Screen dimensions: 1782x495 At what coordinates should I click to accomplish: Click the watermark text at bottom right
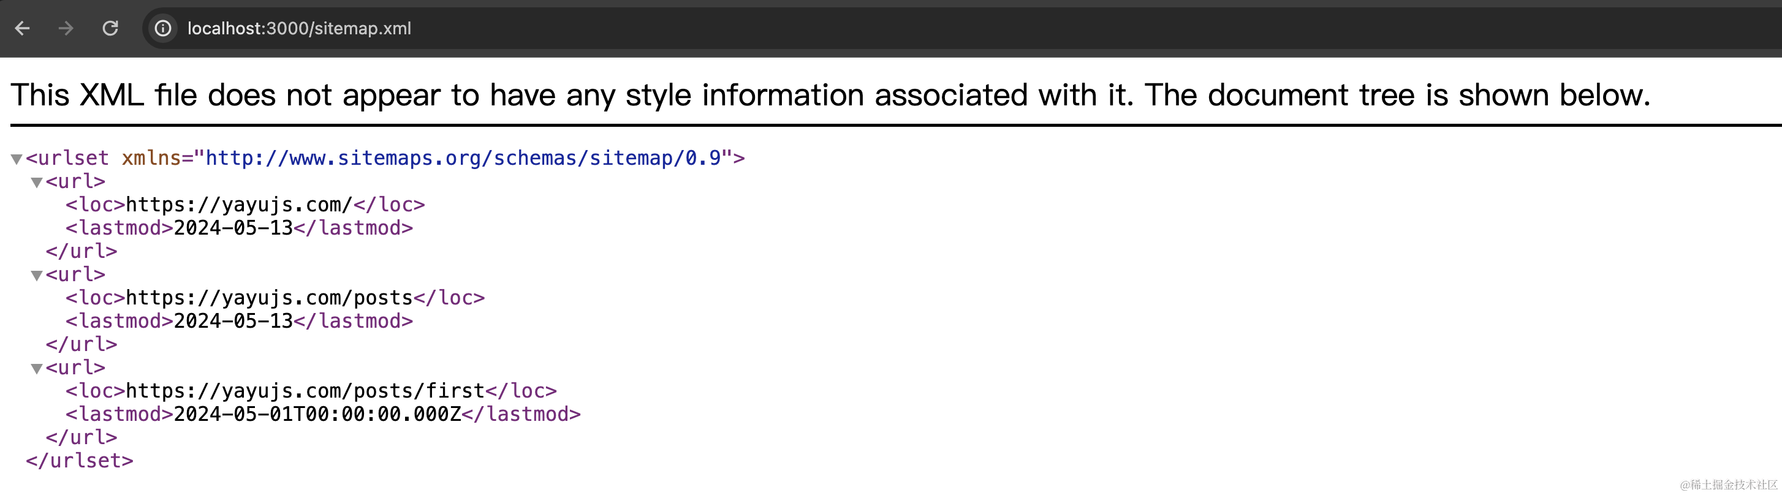[x=1728, y=485]
